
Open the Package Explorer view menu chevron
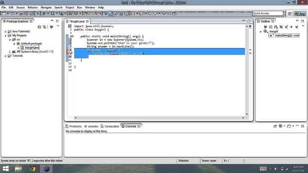click(58, 26)
